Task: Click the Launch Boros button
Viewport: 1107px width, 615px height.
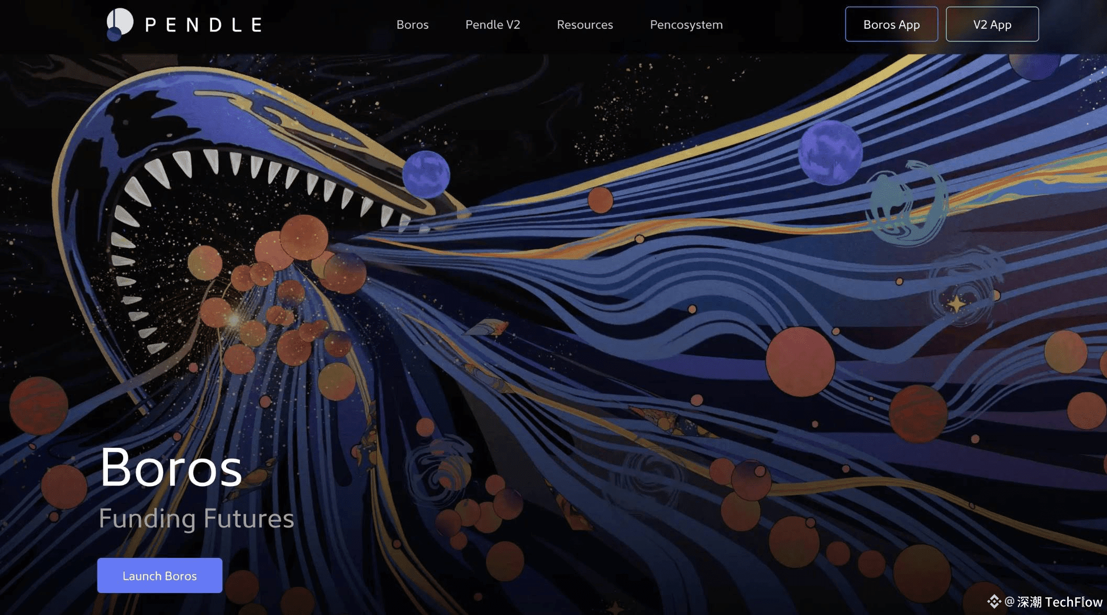Action: point(160,575)
